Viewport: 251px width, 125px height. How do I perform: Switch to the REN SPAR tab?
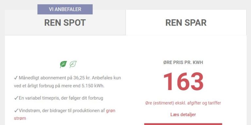186,23
